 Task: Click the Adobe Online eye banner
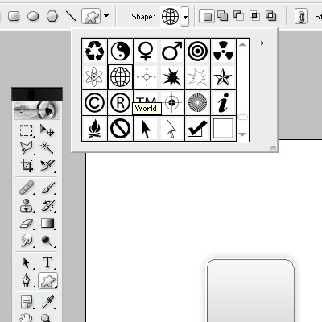37,109
